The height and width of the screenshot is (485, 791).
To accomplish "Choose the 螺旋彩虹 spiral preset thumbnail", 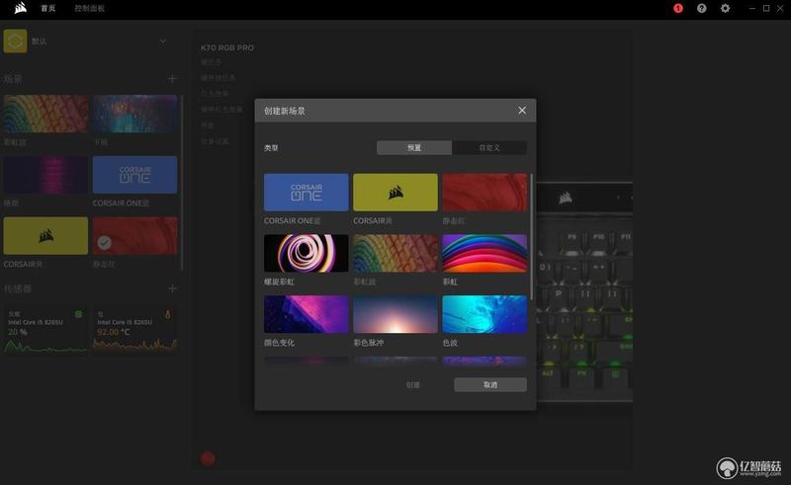I will click(x=307, y=253).
